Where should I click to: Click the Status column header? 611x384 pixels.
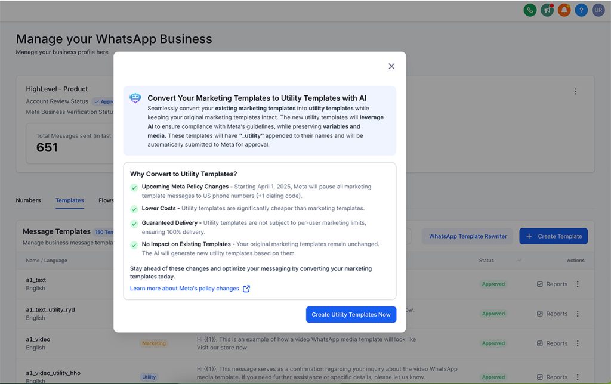486,260
